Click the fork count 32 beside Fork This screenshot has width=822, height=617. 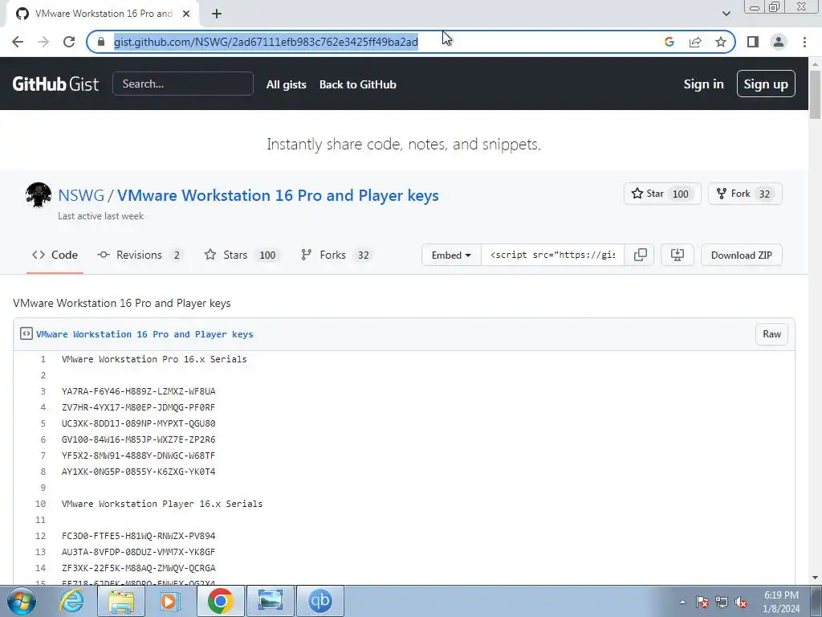765,194
